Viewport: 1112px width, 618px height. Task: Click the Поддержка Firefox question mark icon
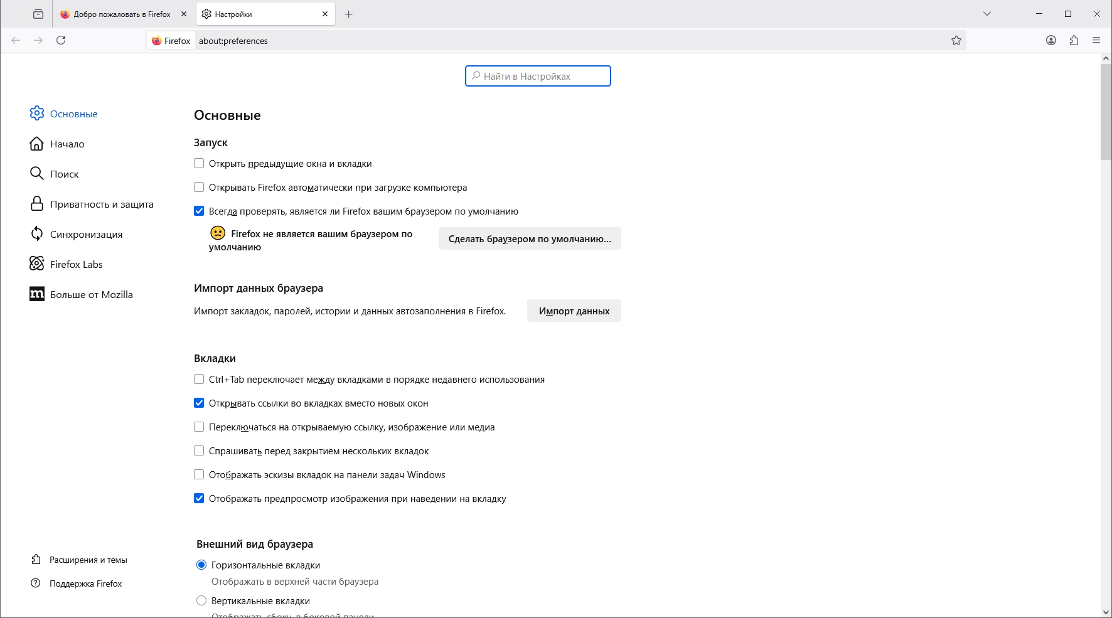tap(36, 583)
